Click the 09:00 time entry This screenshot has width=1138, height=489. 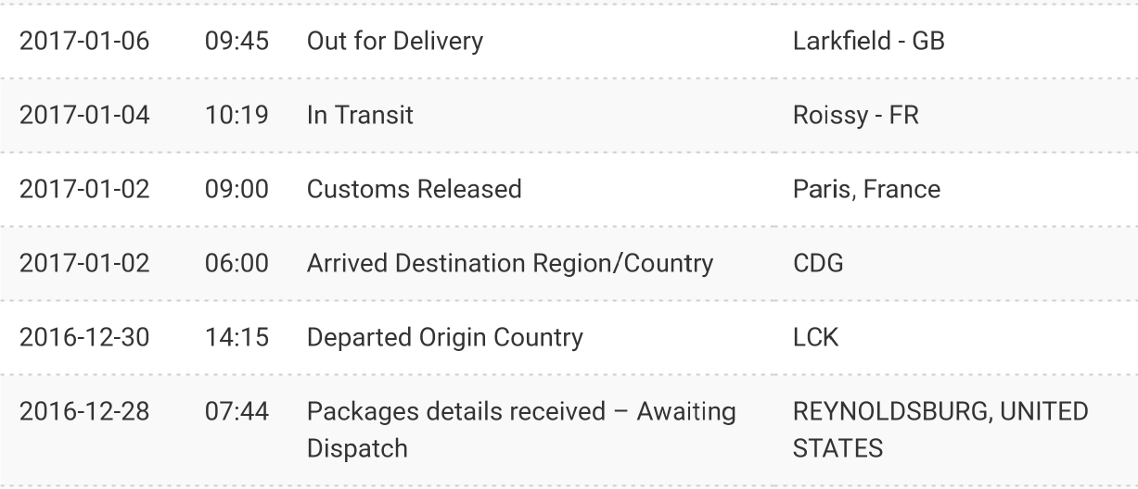tap(237, 190)
